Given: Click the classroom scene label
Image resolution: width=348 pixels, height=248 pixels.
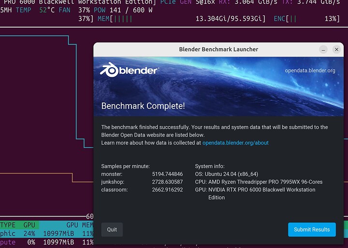Looking at the screenshot, I should (x=114, y=190).
